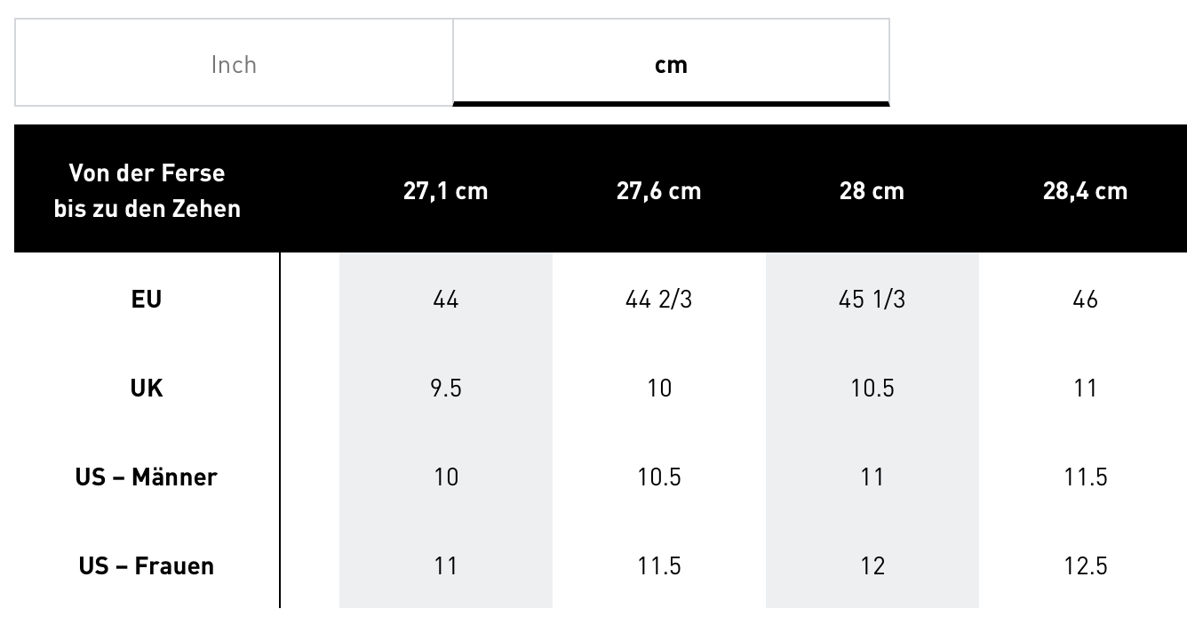Select the US – Männer row label
Viewport: 1187px width, 633px height.
147,477
